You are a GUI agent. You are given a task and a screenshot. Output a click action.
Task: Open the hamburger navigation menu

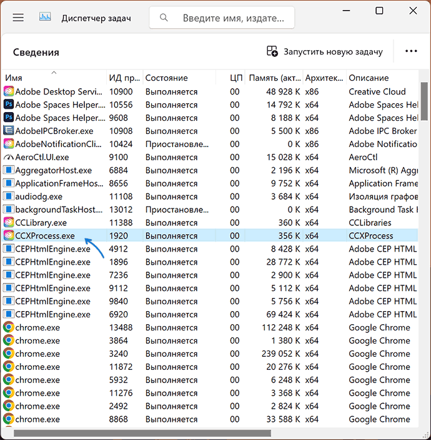tap(18, 18)
